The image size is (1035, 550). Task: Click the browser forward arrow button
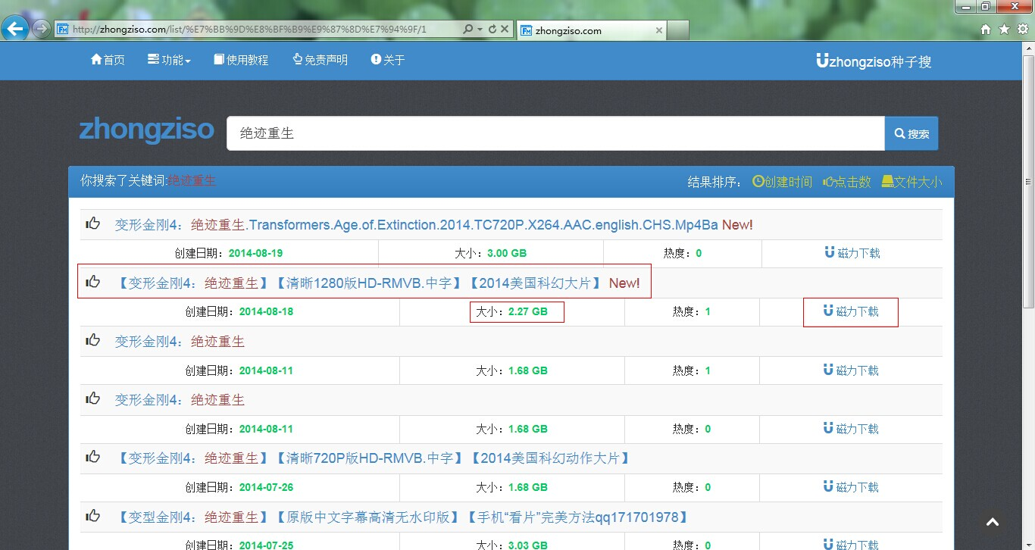coord(40,30)
